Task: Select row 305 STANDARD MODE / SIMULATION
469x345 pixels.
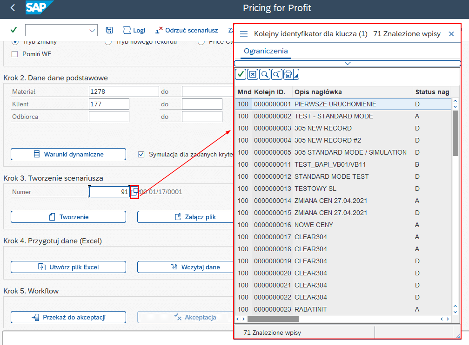Action: tap(343, 152)
